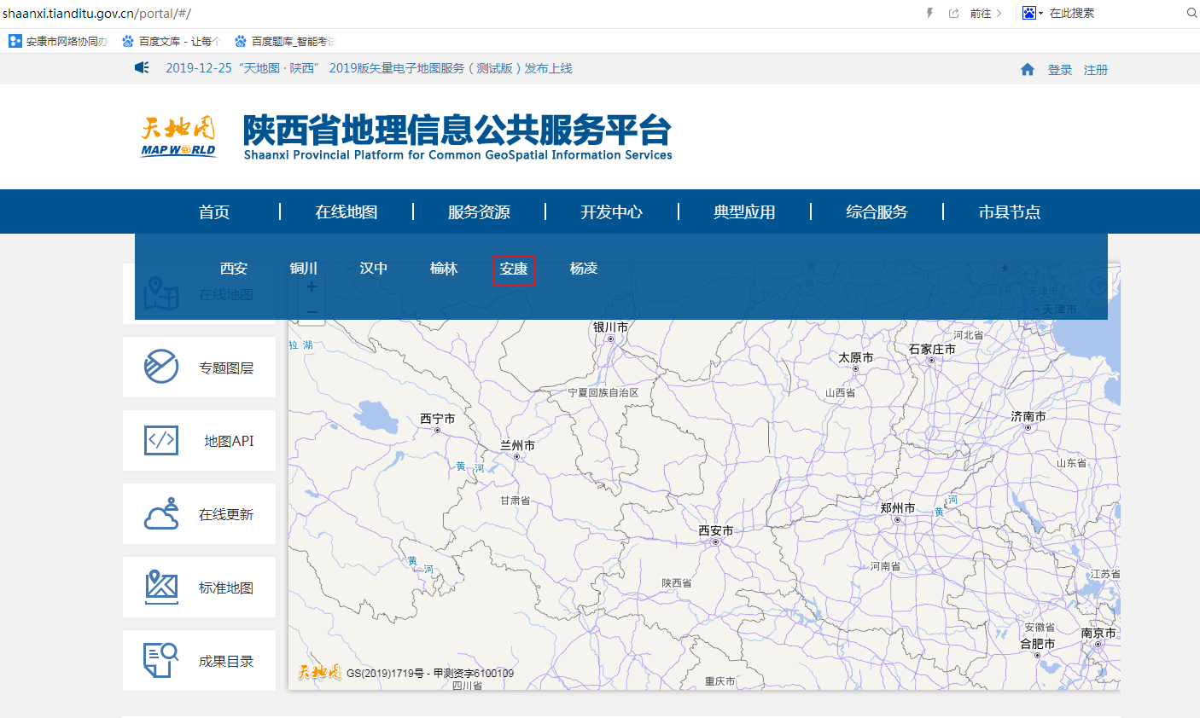Click the 前往 go button
1200x718 pixels.
pyautogui.click(x=986, y=13)
